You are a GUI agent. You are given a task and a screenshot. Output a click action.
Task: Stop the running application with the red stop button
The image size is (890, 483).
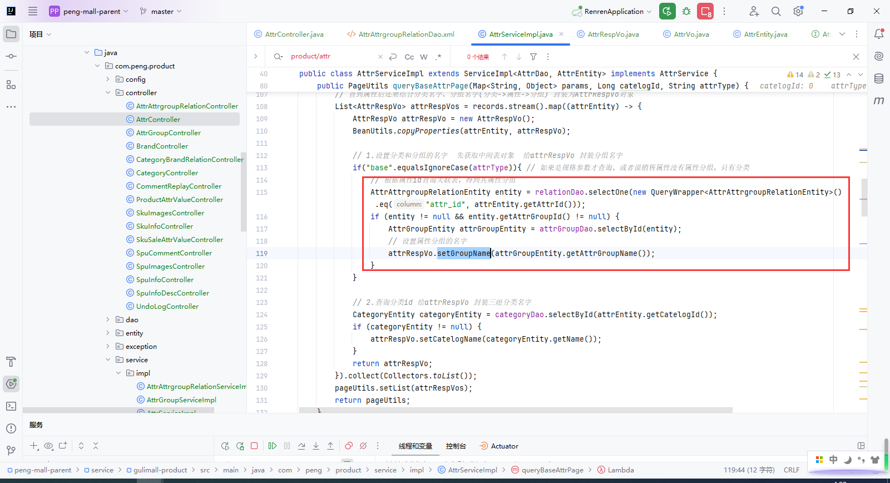pyautogui.click(x=706, y=11)
